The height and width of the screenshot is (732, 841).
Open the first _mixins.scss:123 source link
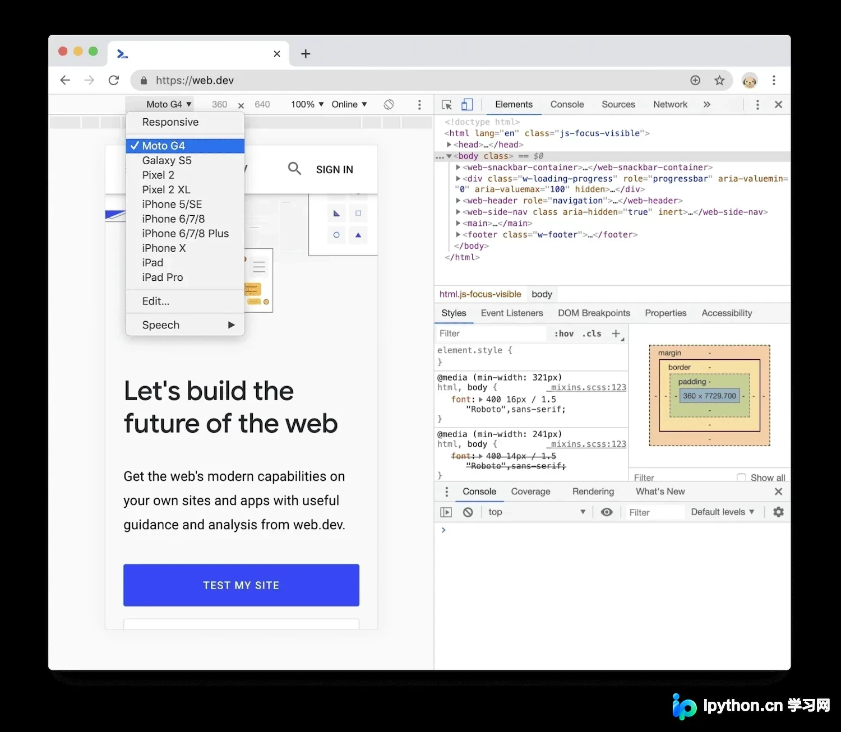586,387
